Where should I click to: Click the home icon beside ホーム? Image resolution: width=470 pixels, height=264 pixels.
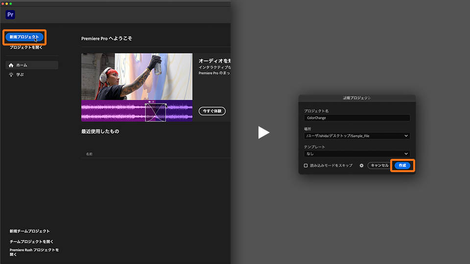[11, 65]
